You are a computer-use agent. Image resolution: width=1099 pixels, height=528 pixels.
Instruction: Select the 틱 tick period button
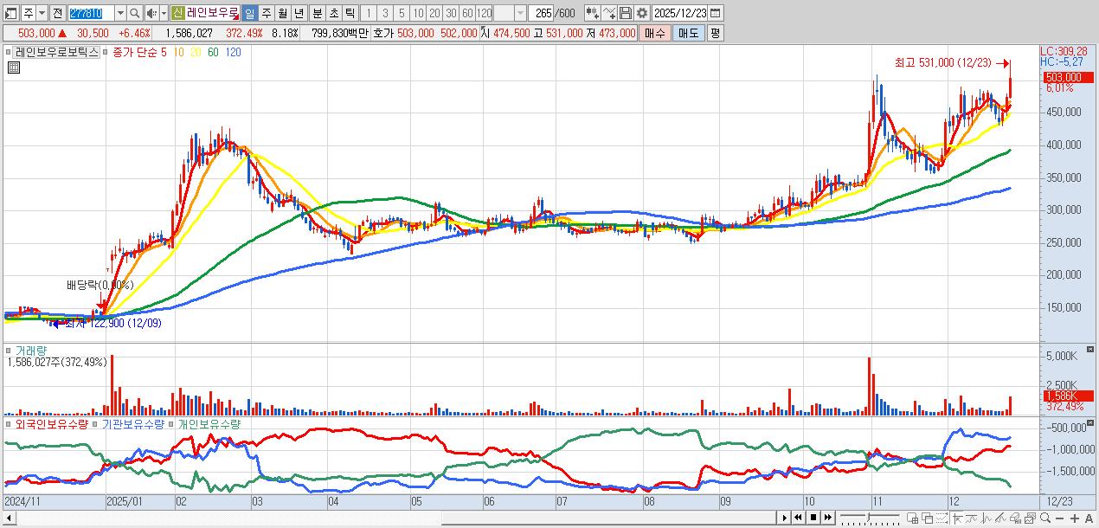350,13
